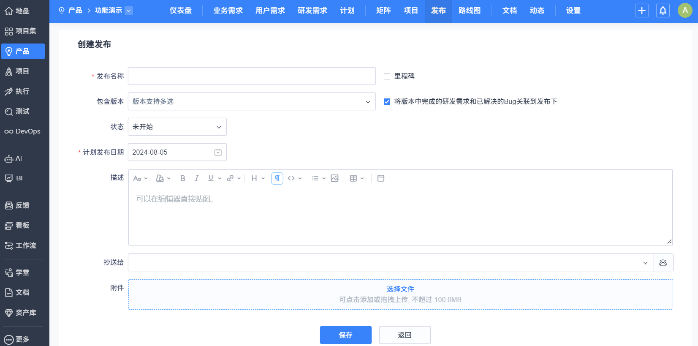Uncheck the link stories and bugs checkbox
The image size is (698, 346).
pyautogui.click(x=387, y=102)
